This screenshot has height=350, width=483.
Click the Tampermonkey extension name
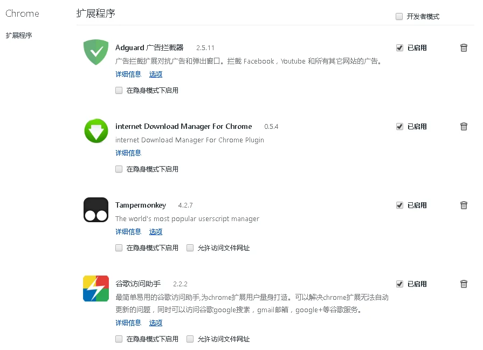click(x=141, y=205)
